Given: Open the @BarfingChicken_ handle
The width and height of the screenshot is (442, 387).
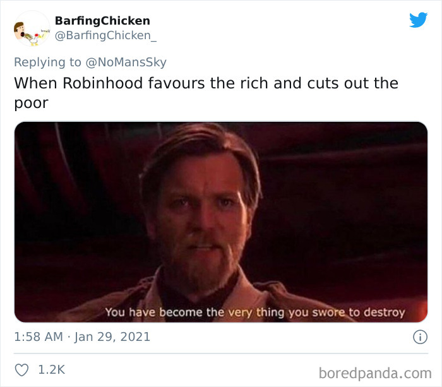Looking at the screenshot, I should 105,35.
